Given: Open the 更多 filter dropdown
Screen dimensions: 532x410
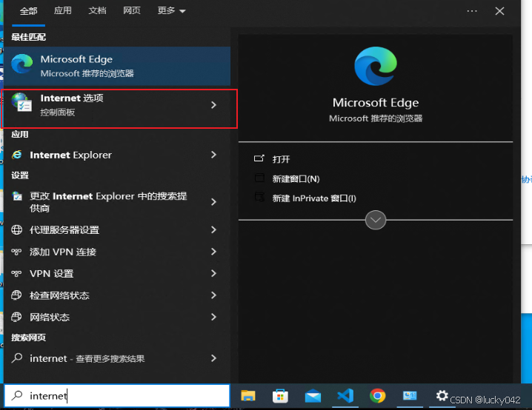Looking at the screenshot, I should click(171, 11).
